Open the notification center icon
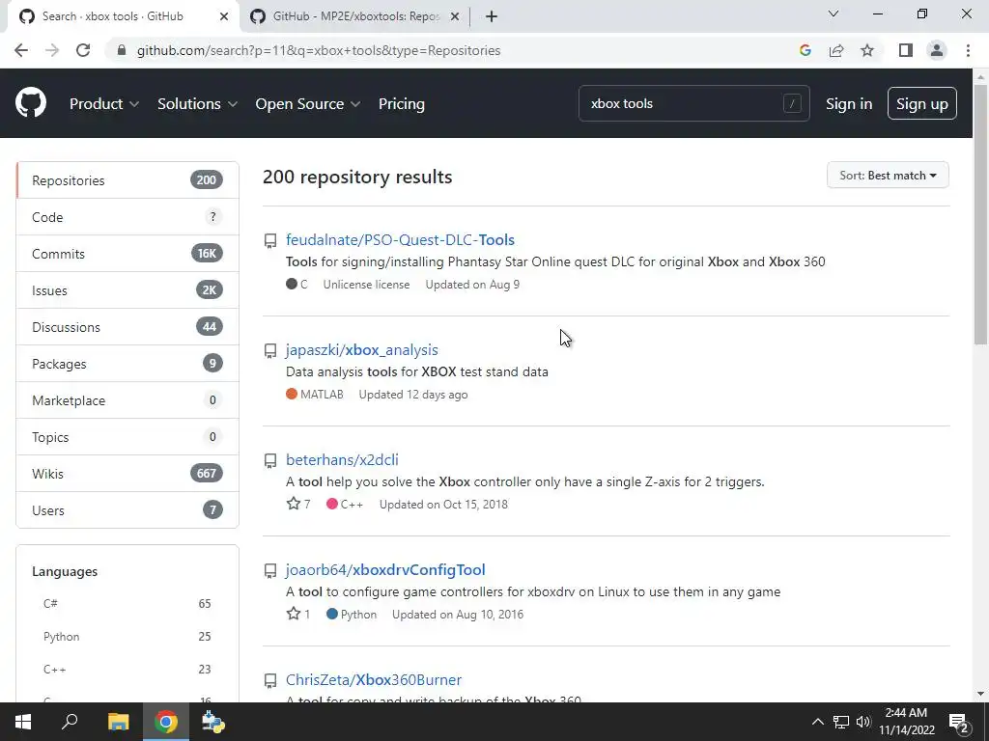The image size is (989, 741). 959,722
